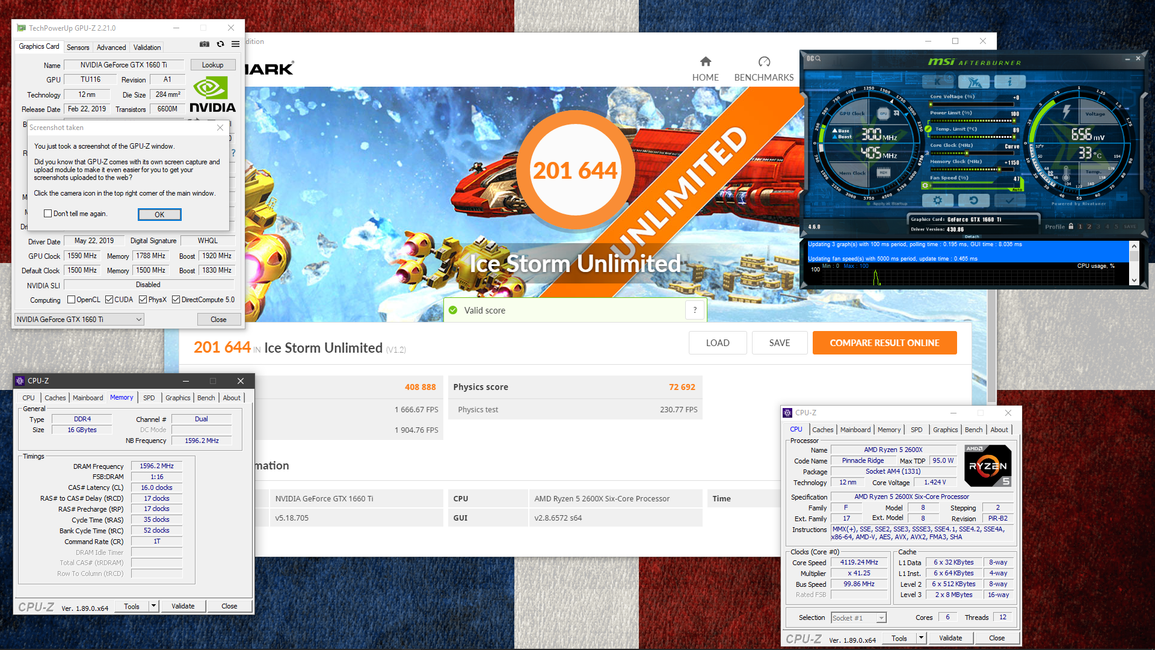Click the Afterburner MSI dragon logo button
The width and height of the screenshot is (1155, 650).
[974, 82]
